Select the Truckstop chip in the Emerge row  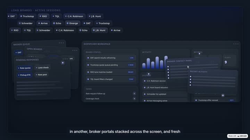coord(103,24)
